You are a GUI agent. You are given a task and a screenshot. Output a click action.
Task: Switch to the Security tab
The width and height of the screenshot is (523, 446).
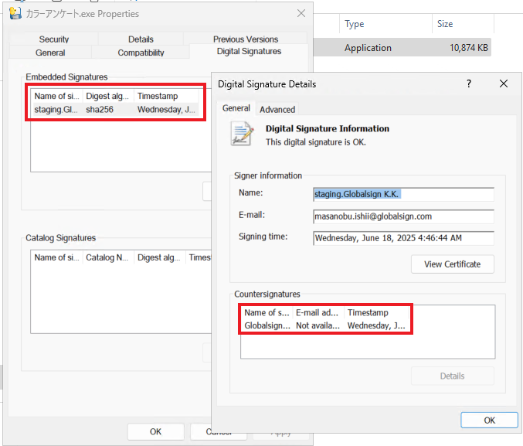coord(53,39)
